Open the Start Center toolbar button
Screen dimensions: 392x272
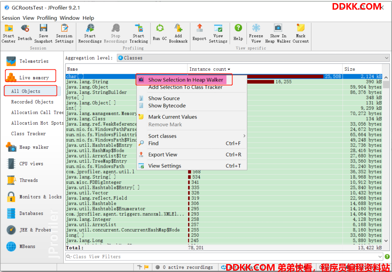pyautogui.click(x=9, y=33)
